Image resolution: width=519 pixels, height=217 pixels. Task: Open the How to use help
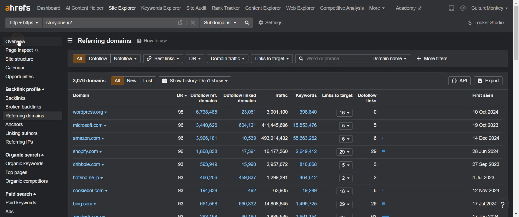coord(152,41)
